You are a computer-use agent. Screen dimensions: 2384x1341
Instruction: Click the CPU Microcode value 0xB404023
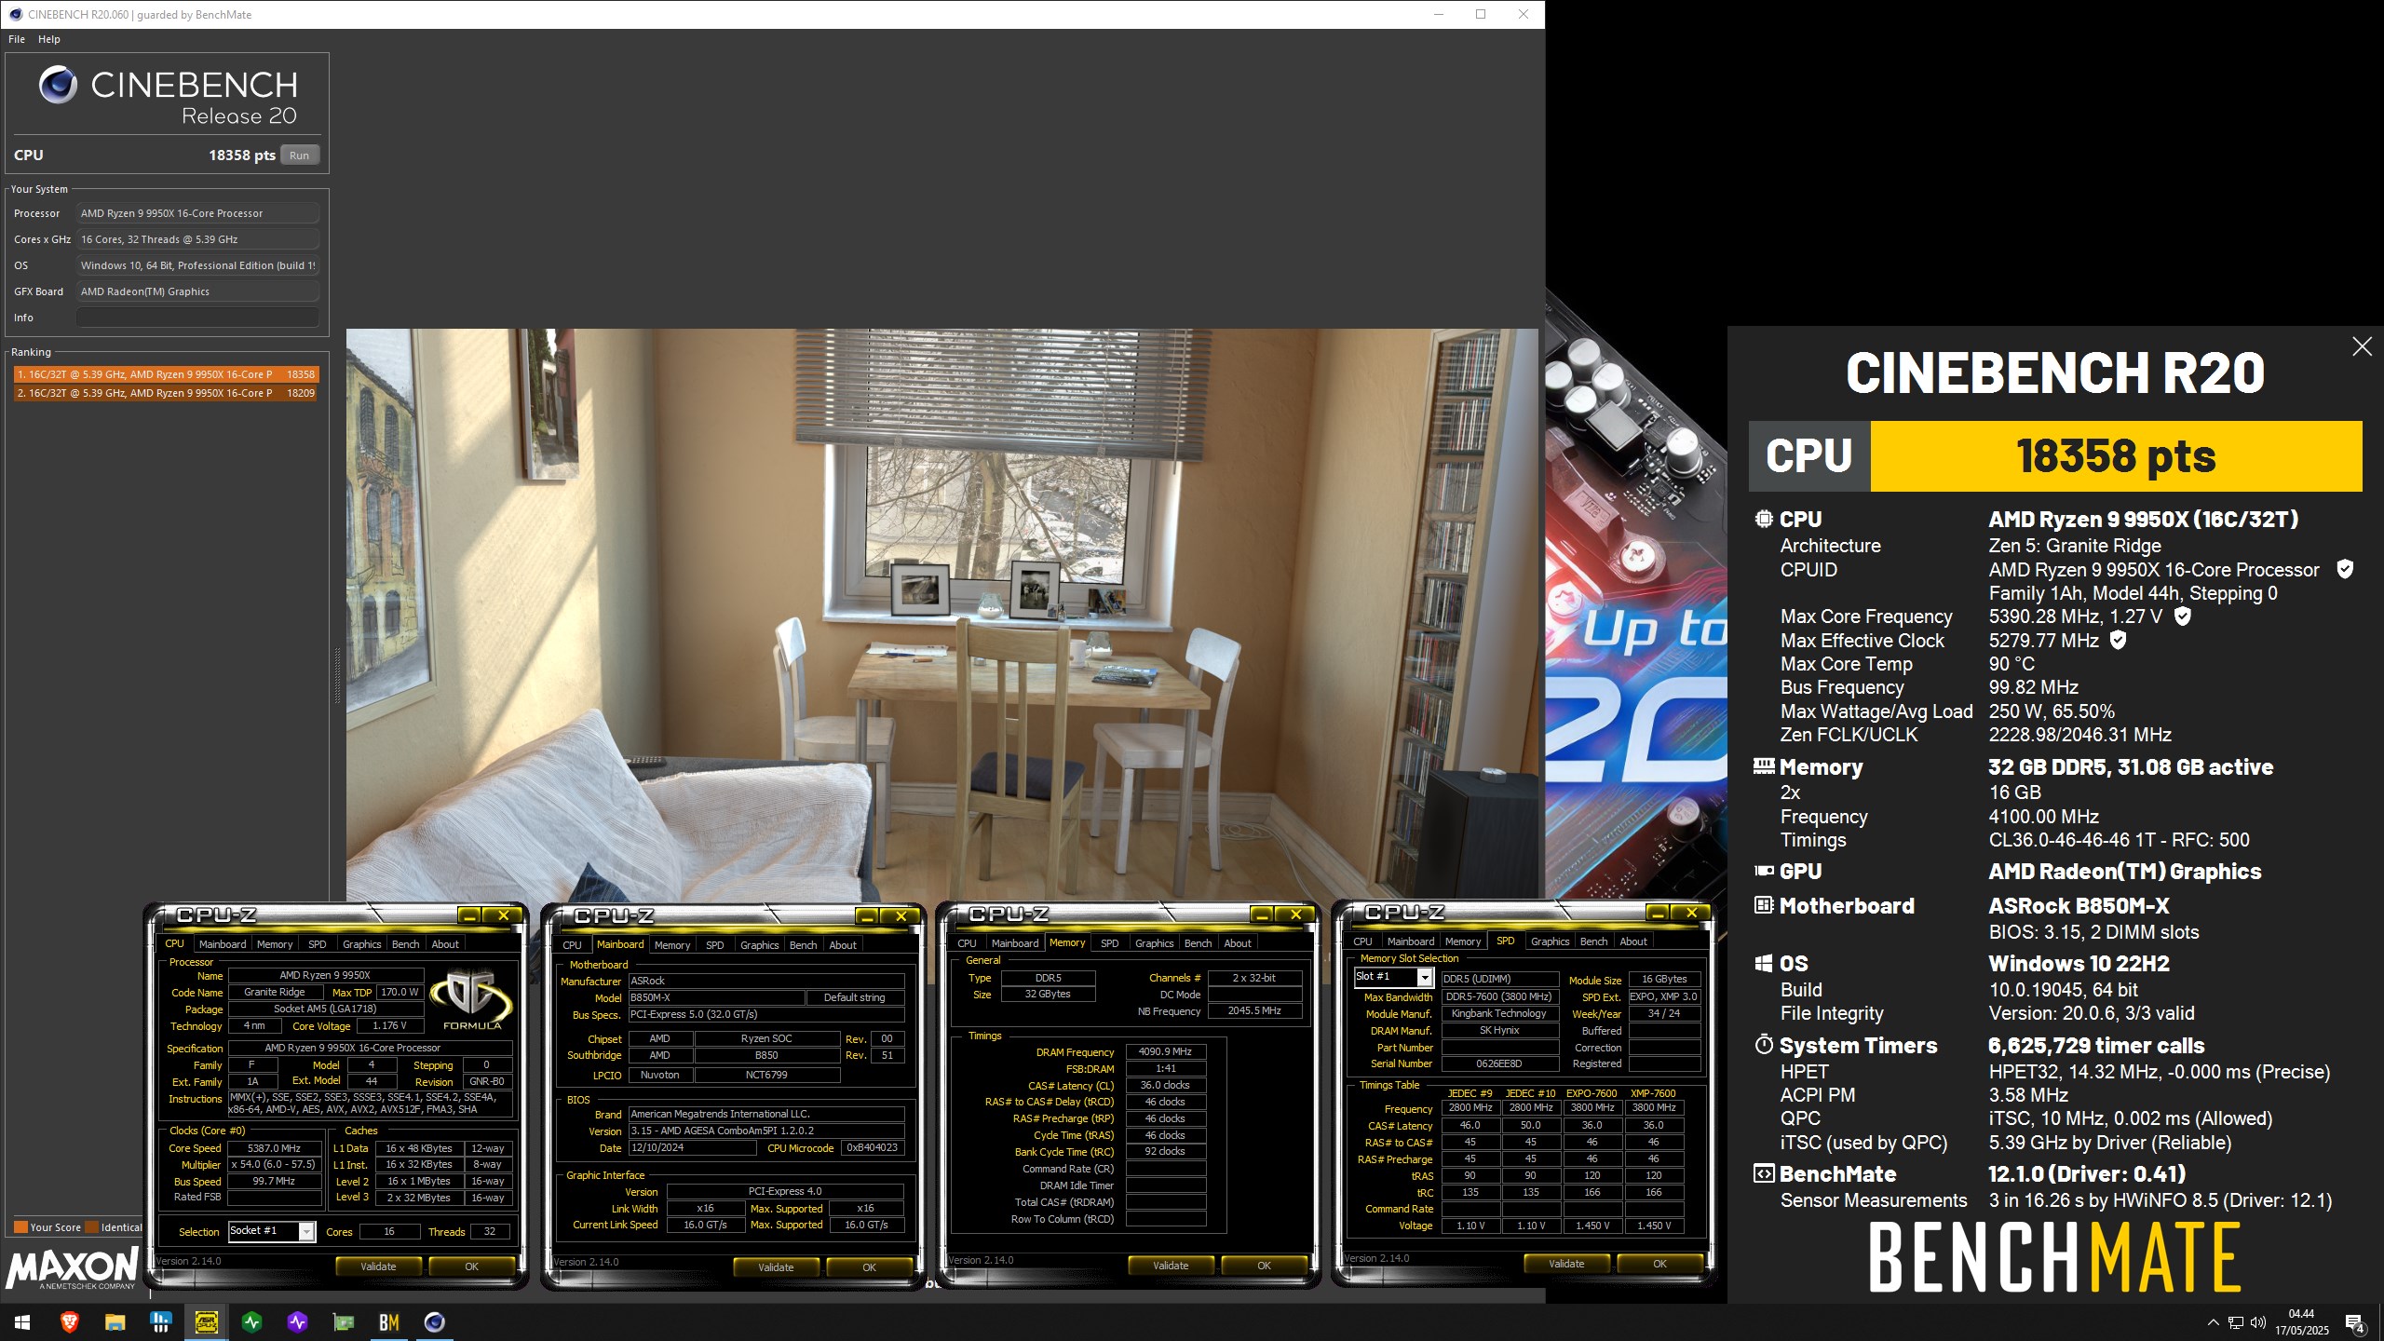click(x=873, y=1147)
